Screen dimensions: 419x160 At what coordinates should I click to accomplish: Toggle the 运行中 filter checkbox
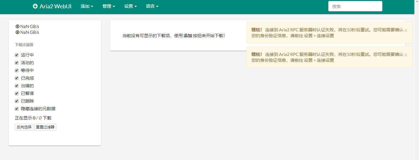17,55
